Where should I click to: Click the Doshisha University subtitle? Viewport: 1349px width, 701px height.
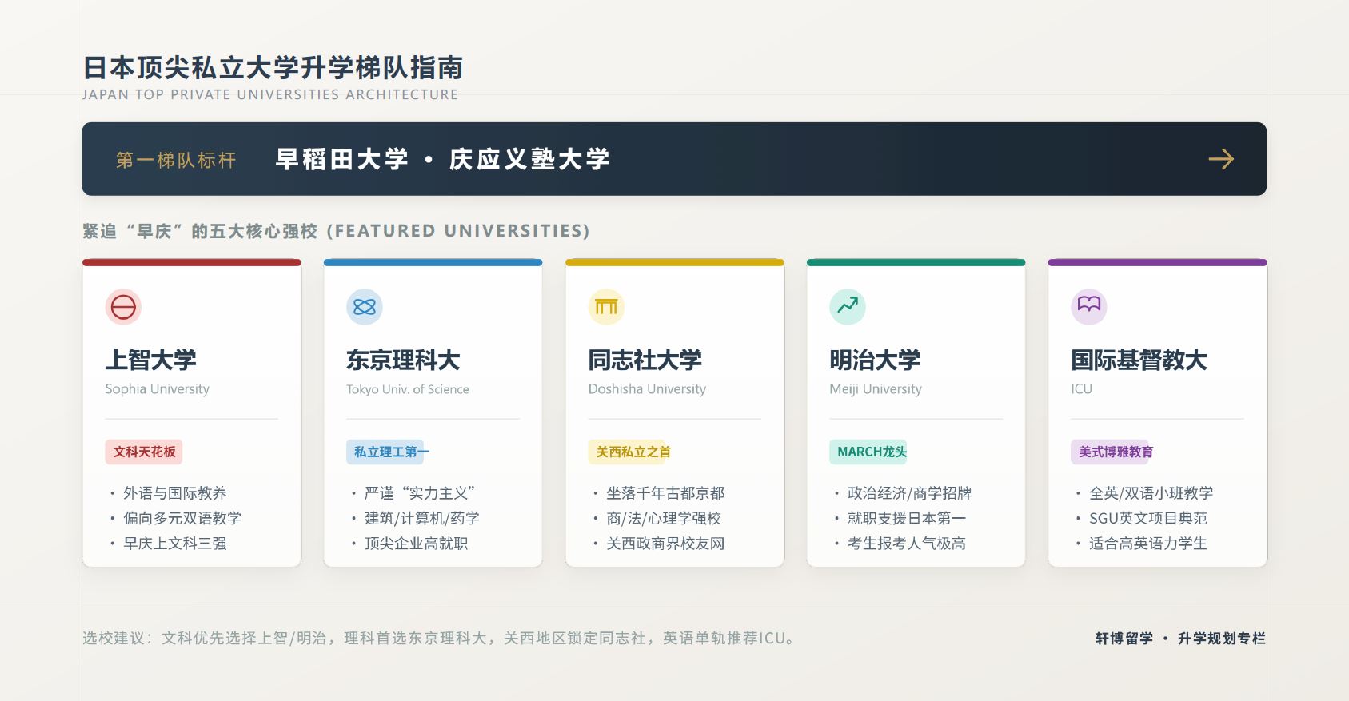647,389
